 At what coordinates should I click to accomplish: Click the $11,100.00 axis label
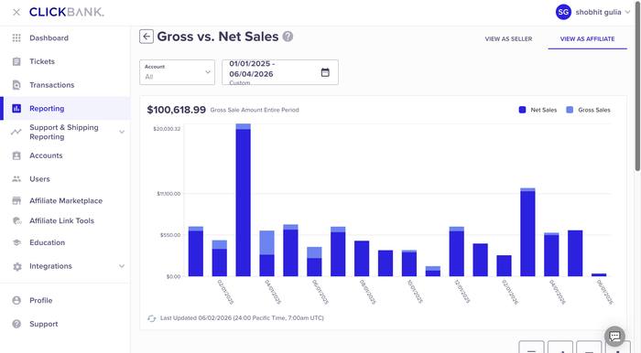tap(168, 194)
